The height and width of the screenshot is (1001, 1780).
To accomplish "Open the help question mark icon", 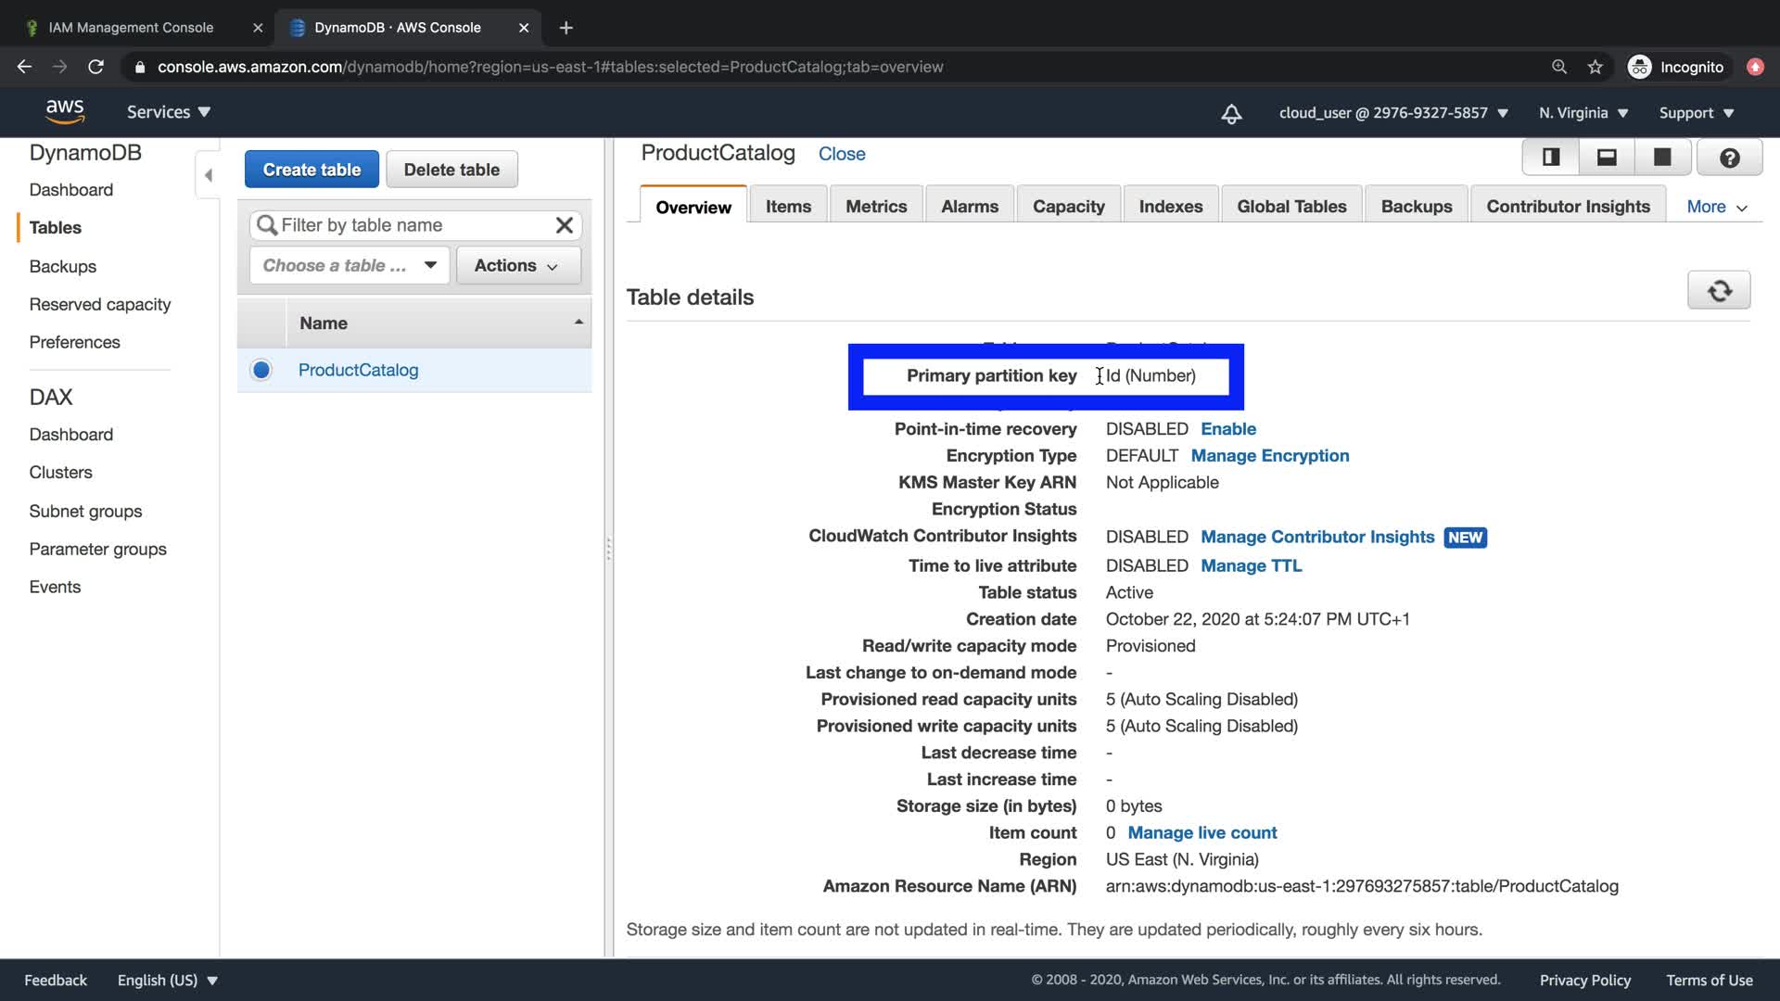I will click(1729, 158).
